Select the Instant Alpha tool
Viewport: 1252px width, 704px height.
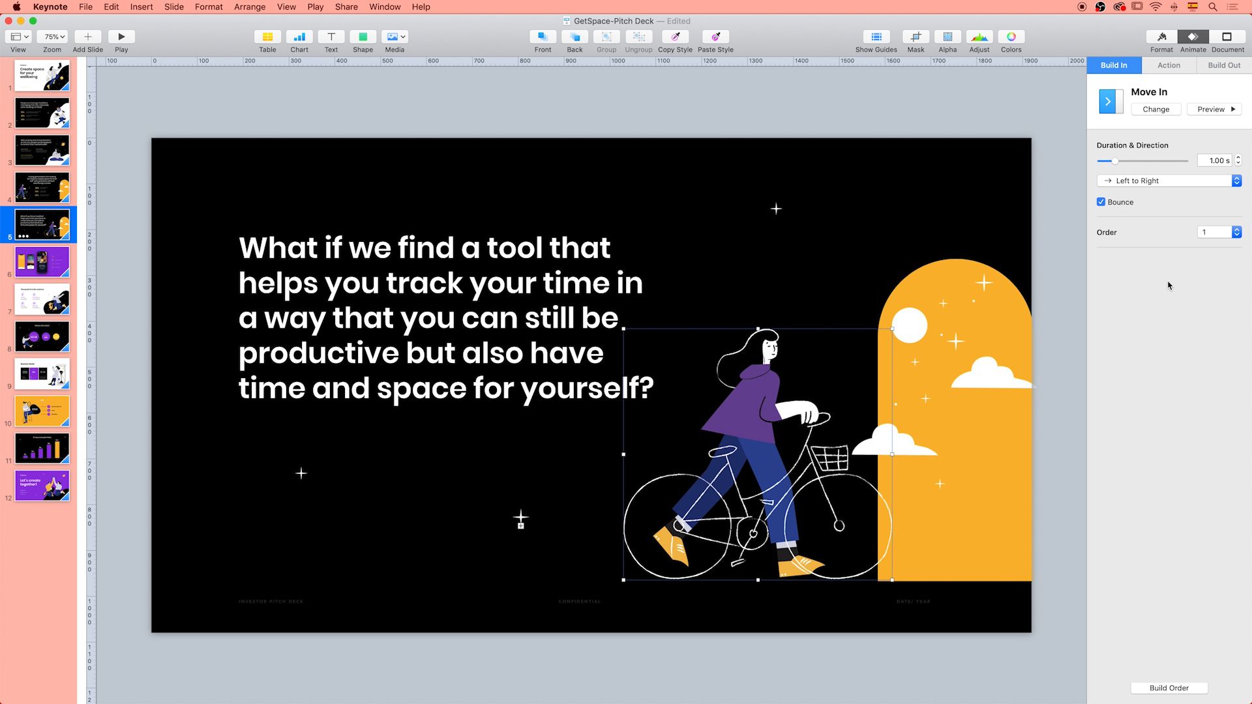[947, 37]
